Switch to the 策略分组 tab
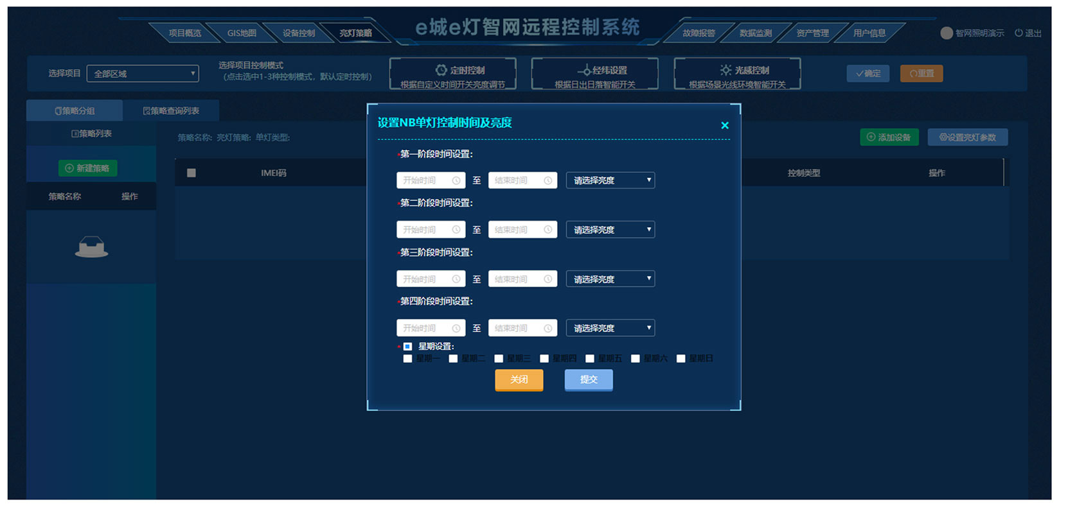1068x511 pixels. point(75,110)
